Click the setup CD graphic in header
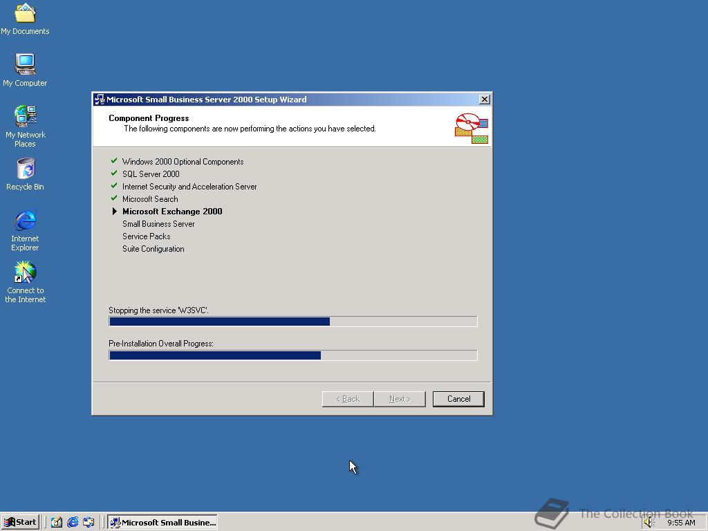 [x=472, y=128]
